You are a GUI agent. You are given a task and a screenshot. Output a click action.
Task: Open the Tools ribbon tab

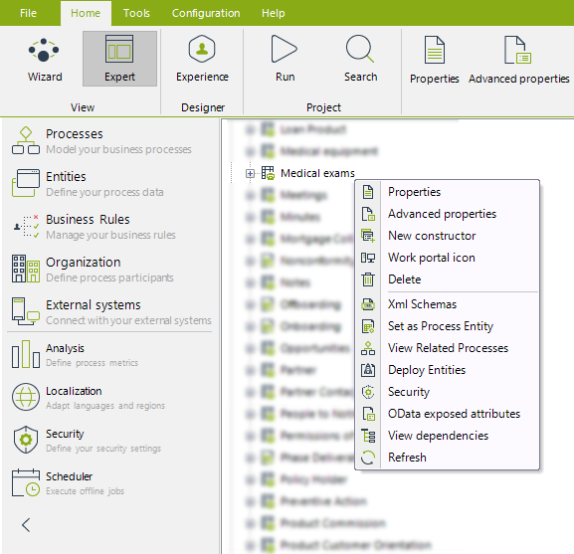click(136, 13)
